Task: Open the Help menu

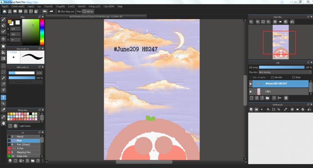Action: 120,6
